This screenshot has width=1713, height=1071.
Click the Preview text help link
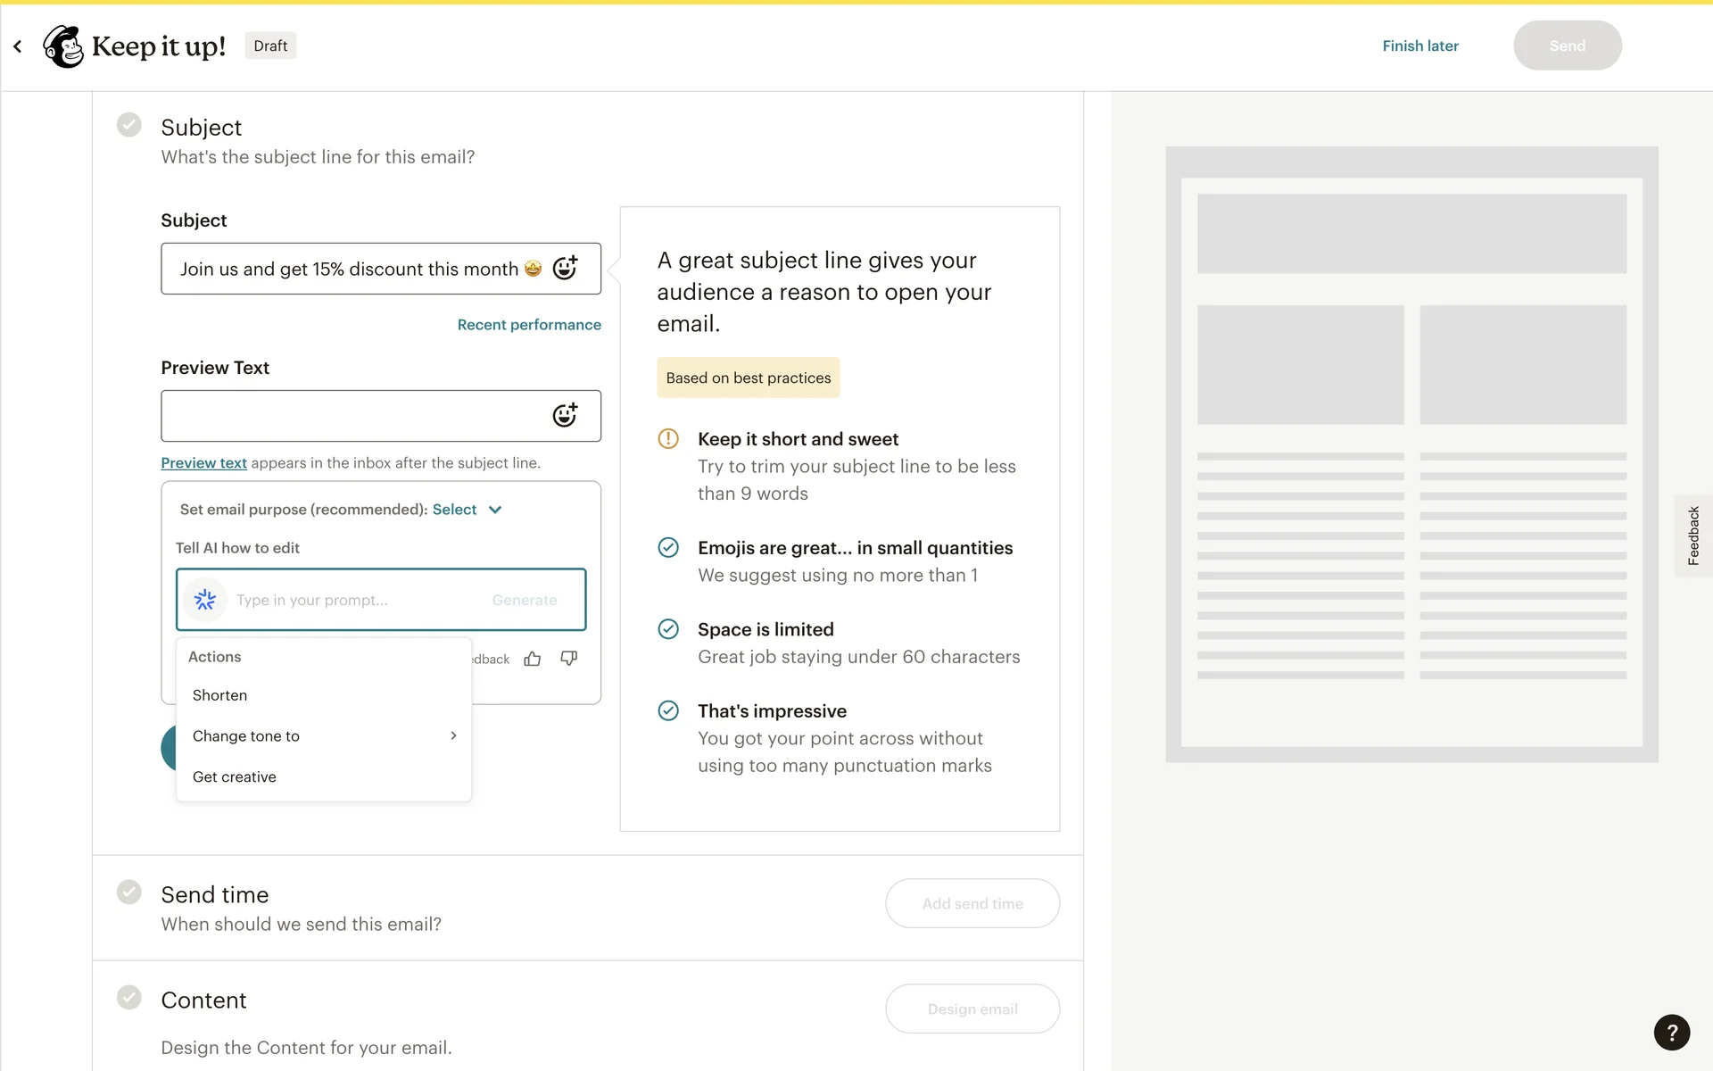[203, 463]
